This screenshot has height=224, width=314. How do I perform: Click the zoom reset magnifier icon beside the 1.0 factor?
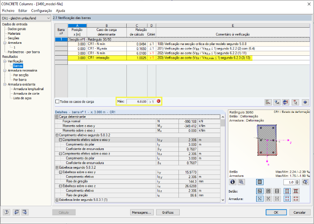coord(305,182)
